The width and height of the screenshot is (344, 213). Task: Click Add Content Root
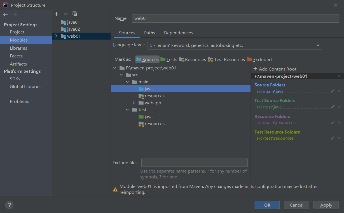coord(275,69)
